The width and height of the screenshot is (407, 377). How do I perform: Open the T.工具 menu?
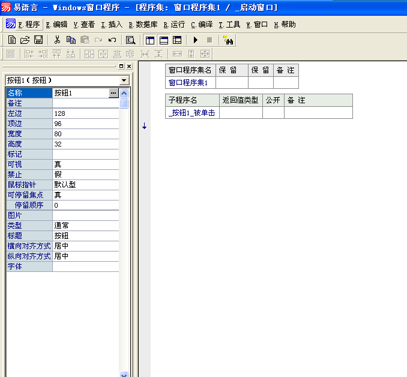(229, 25)
